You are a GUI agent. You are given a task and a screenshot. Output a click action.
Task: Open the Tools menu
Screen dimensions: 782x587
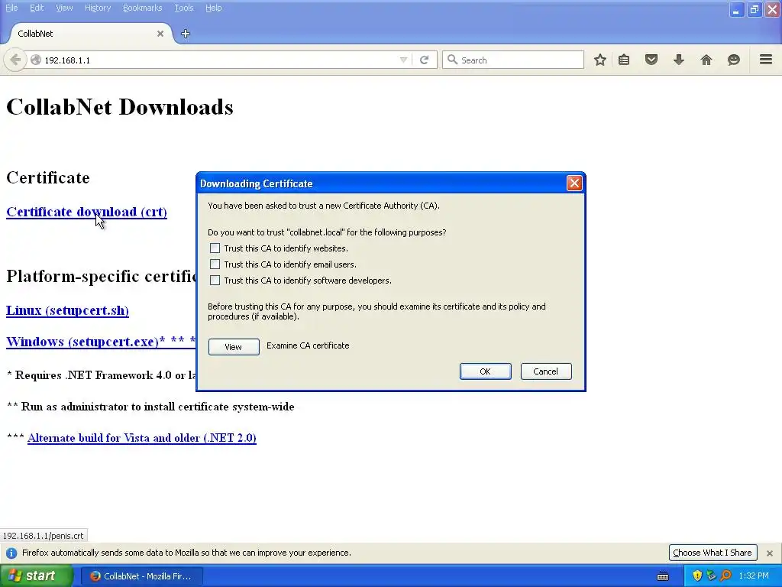183,8
